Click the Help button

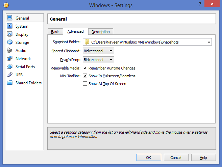click(x=203, y=157)
